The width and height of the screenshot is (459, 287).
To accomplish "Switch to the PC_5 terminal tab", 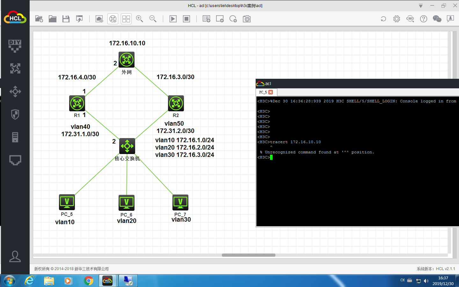I will [x=263, y=92].
